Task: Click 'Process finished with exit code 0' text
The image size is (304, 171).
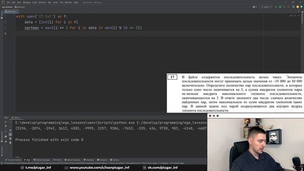Action: 49,140
